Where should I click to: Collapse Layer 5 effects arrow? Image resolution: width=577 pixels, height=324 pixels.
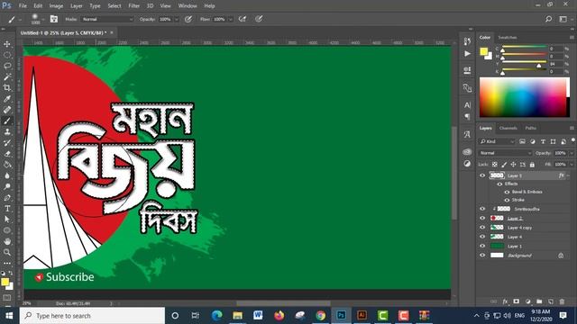569,175
